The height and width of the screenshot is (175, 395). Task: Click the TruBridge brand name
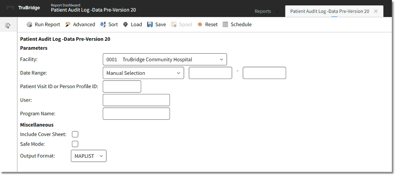click(x=29, y=8)
